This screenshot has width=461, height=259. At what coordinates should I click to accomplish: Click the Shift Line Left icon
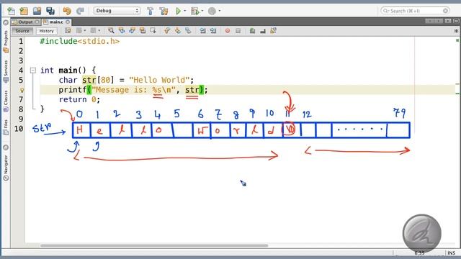point(202,30)
